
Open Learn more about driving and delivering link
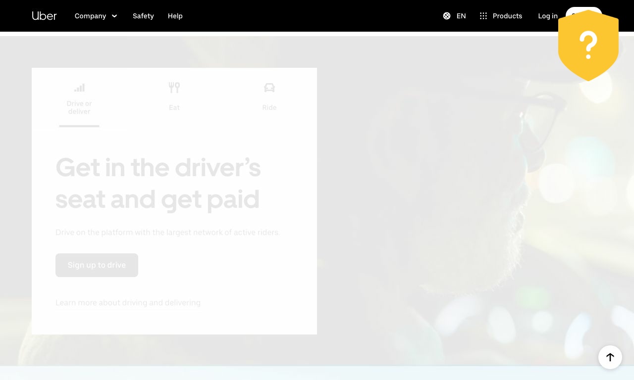tap(128, 302)
